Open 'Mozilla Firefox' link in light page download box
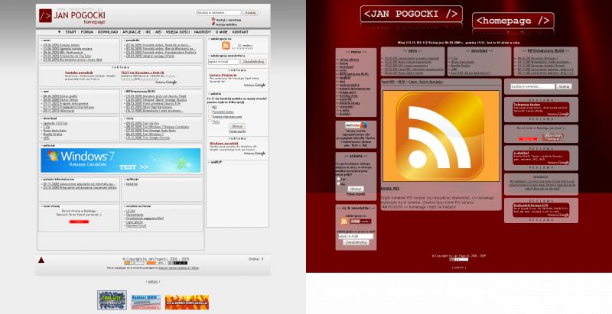Screen dimensions: 612x314 (52, 134)
